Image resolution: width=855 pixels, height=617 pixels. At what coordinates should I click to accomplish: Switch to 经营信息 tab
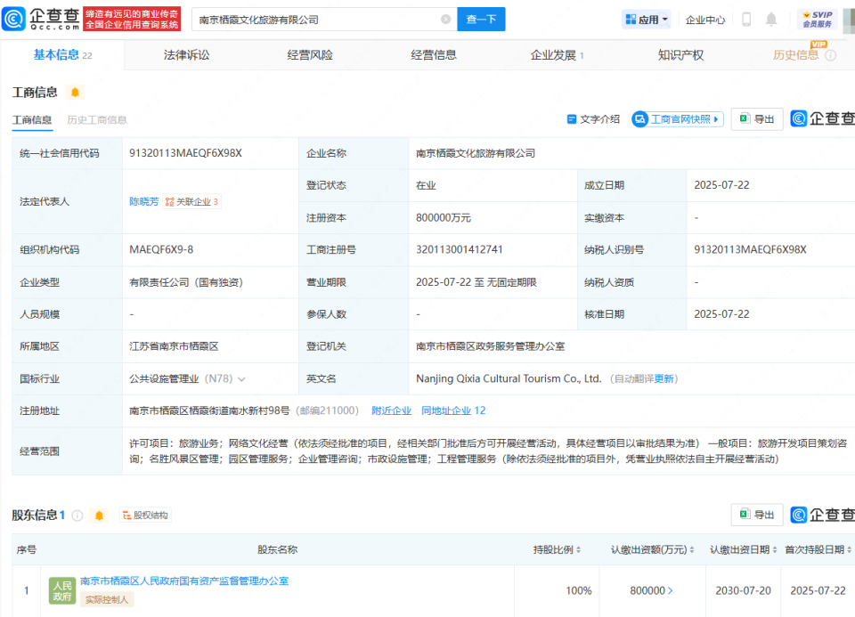[x=434, y=55]
